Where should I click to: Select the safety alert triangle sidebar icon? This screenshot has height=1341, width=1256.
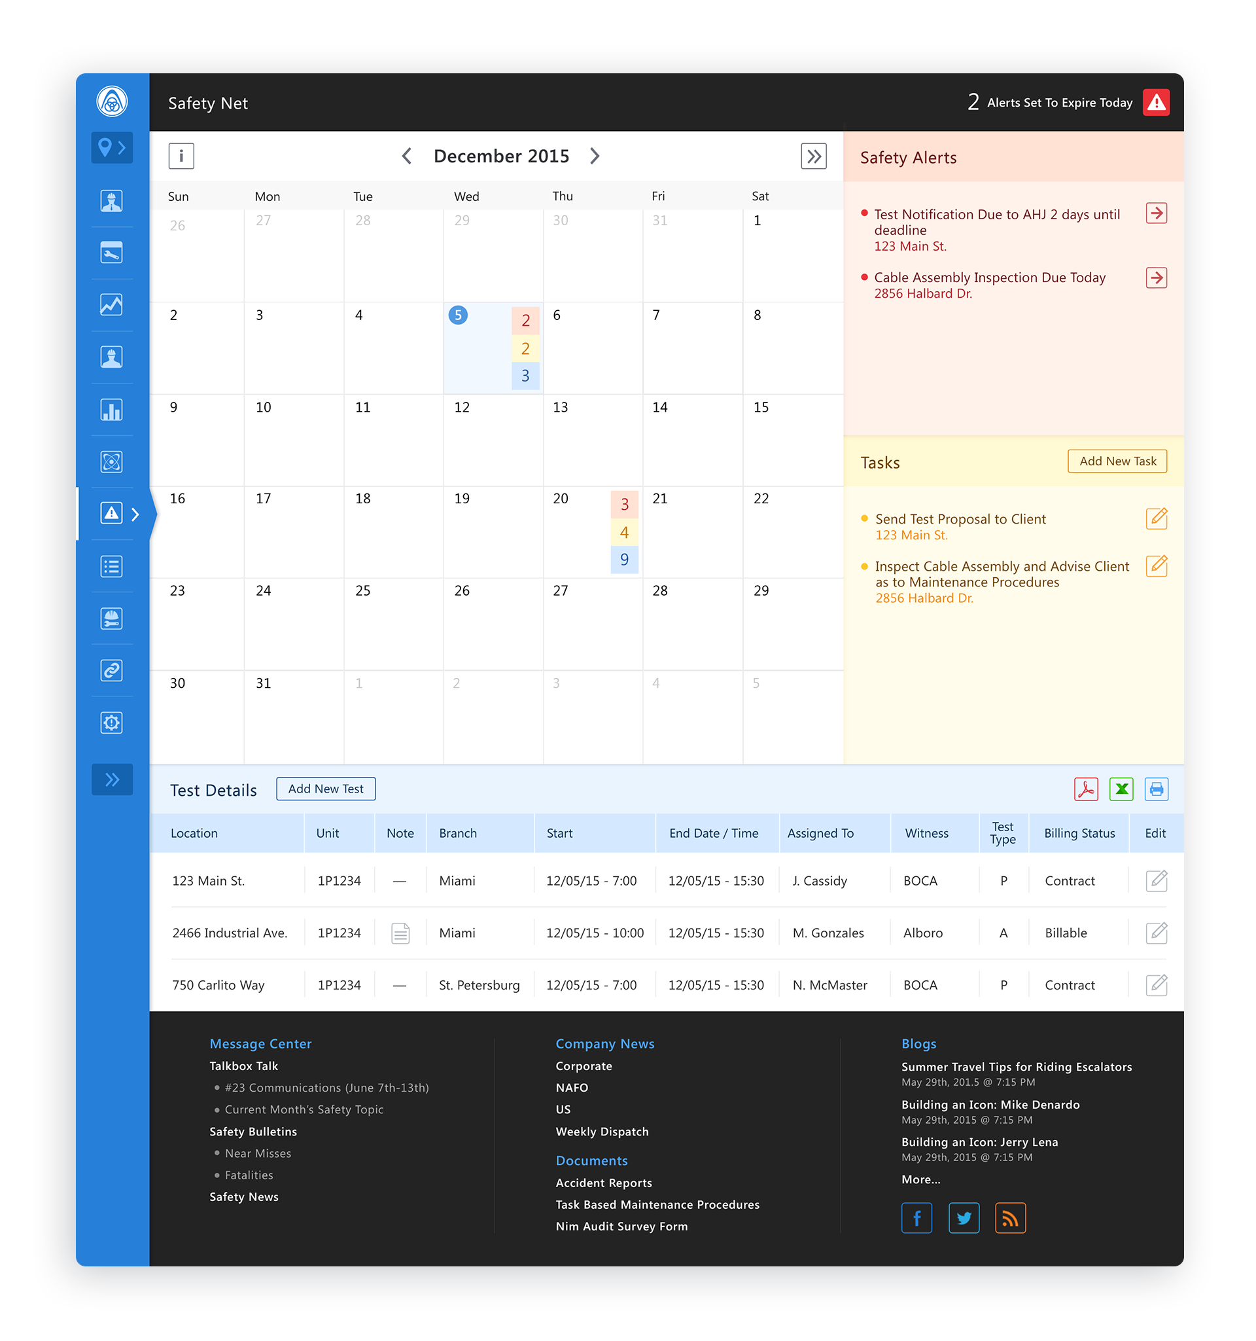112,513
